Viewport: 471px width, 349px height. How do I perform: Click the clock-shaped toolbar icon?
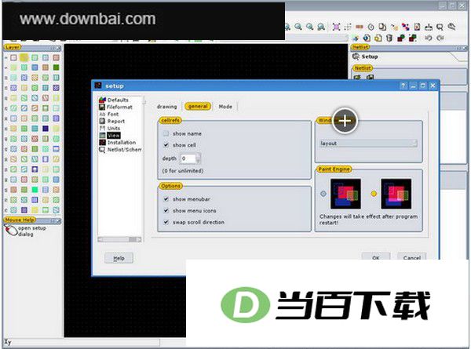[x=371, y=27]
